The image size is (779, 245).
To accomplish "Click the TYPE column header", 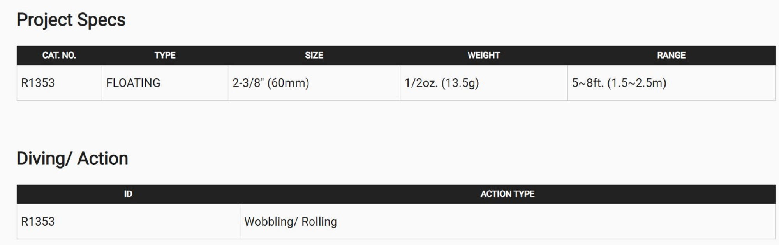I will 165,56.
